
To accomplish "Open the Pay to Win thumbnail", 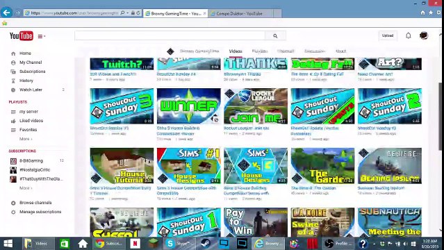I will [x=256, y=222].
